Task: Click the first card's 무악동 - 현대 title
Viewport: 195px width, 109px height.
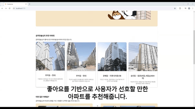Action: (x=50, y=75)
